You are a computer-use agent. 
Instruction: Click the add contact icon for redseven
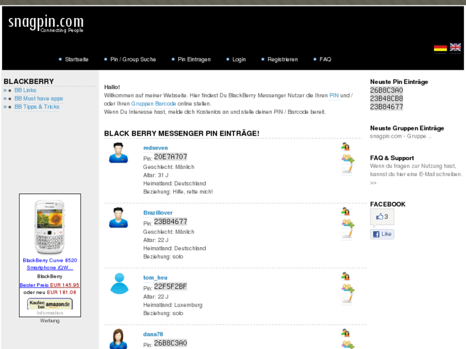(345, 147)
